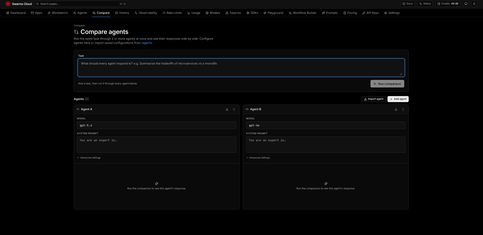Focus the Search pages box
The image size is (483, 235).
click(81, 4)
